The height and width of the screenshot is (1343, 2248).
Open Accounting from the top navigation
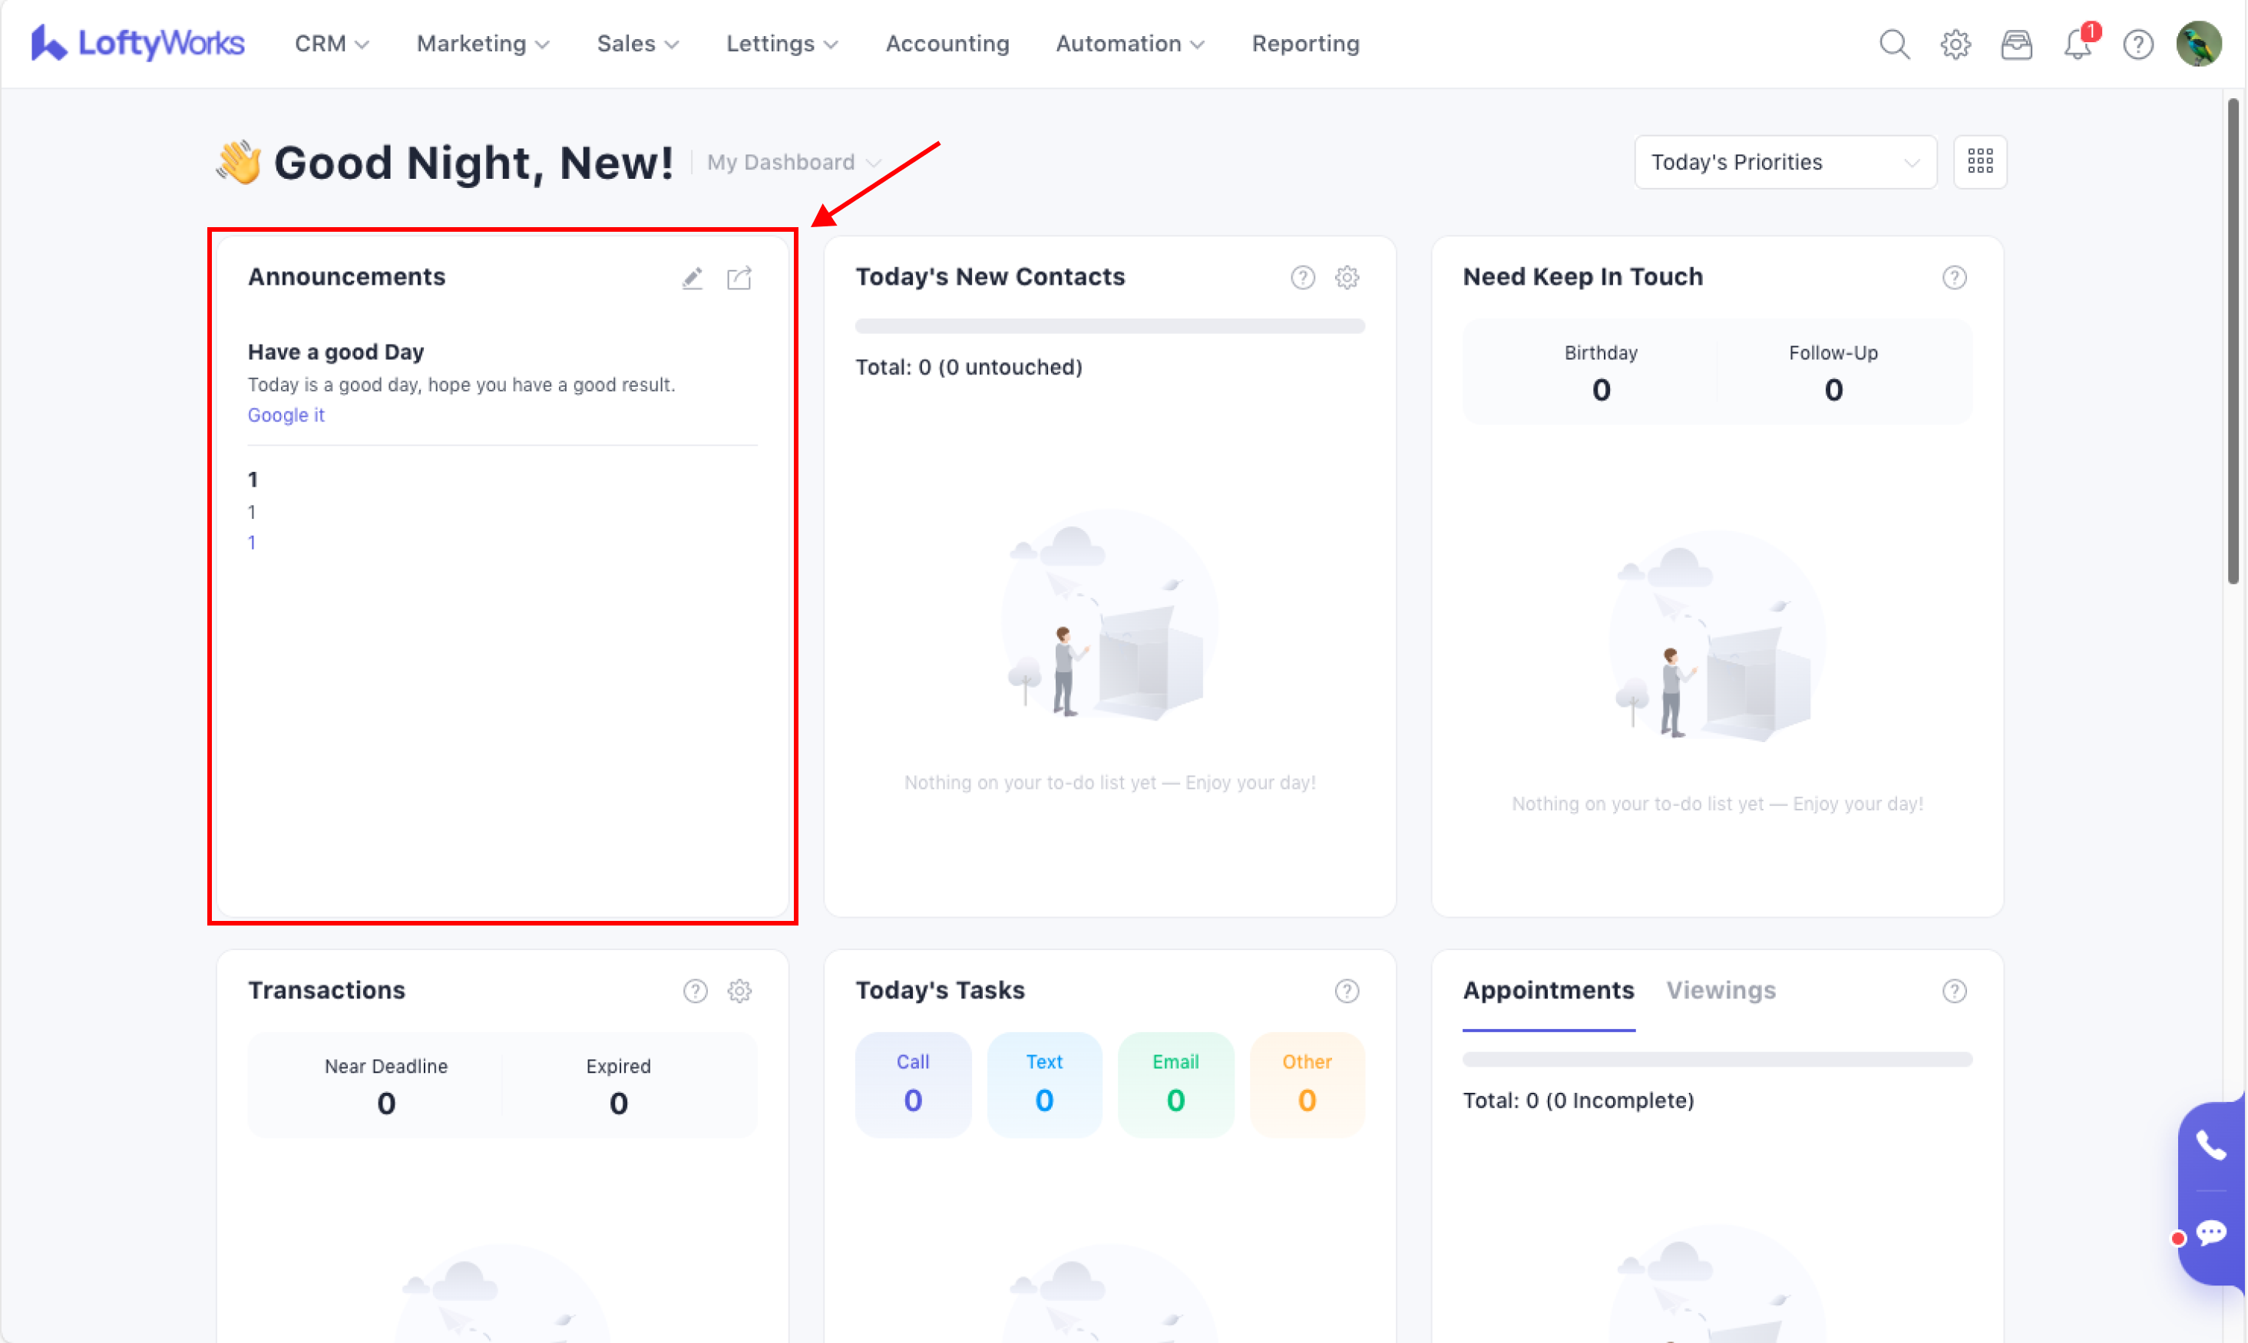coord(947,44)
